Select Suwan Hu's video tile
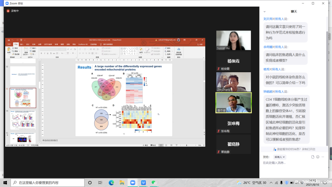Image resolution: width=332 pixels, height=187 pixels. coord(233,40)
